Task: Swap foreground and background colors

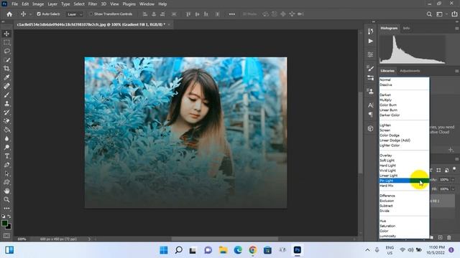Action: pyautogui.click(x=9, y=216)
